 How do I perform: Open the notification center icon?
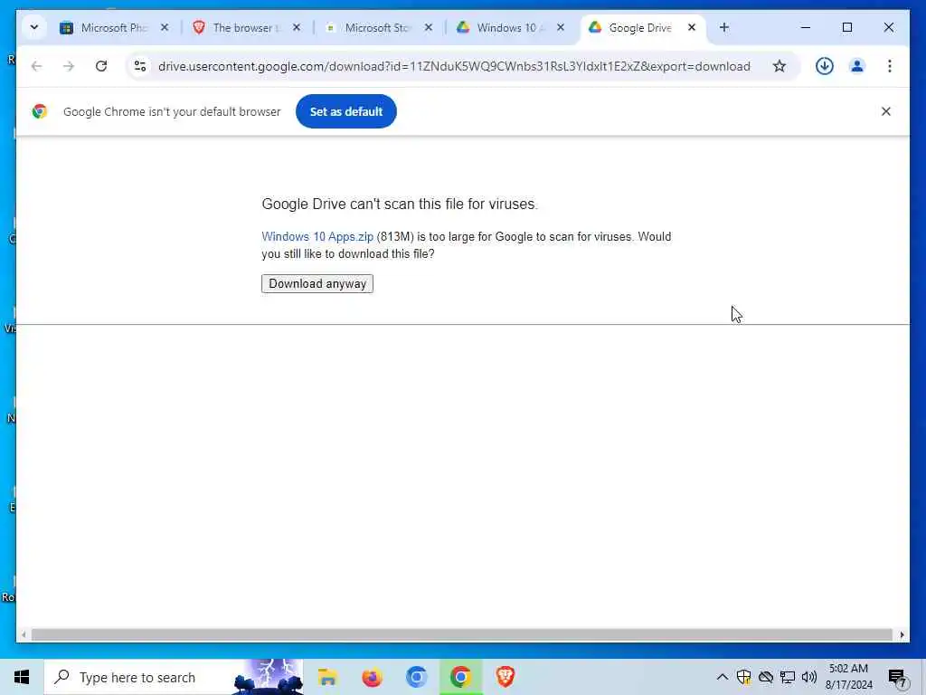point(898,677)
